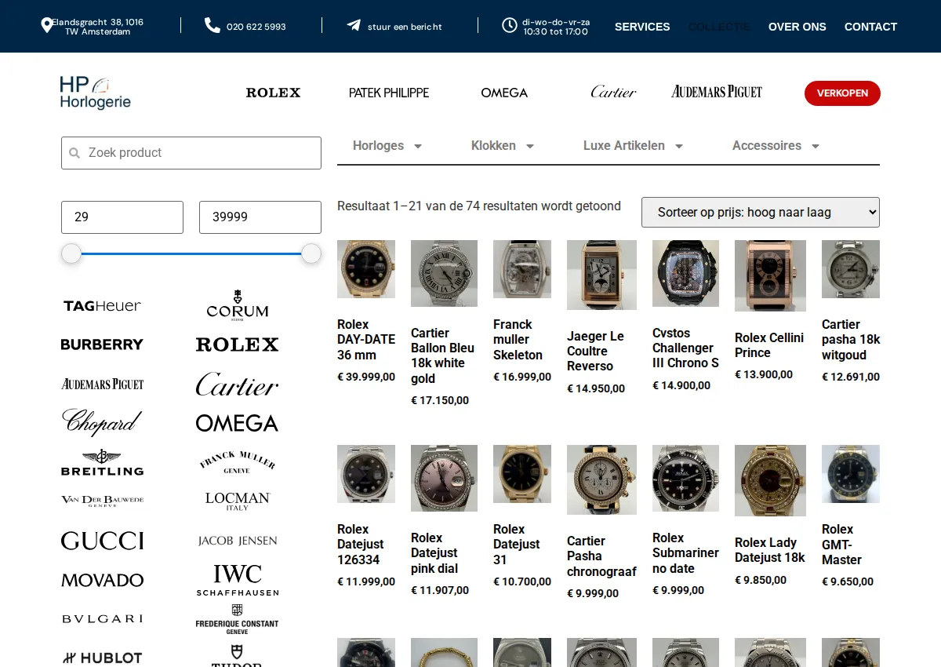Click the minimum price field showing 29
Screen dimensions: 941x667
coord(122,217)
